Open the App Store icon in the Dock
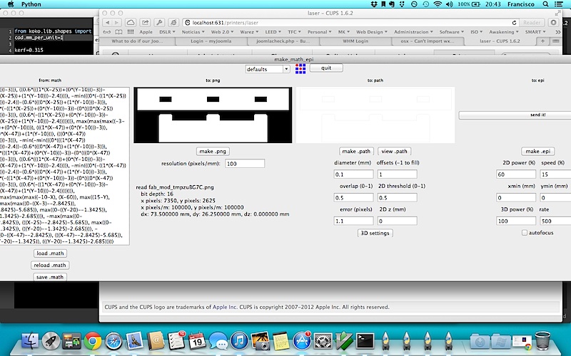Viewport: 571px width, 356px height. coord(301,341)
